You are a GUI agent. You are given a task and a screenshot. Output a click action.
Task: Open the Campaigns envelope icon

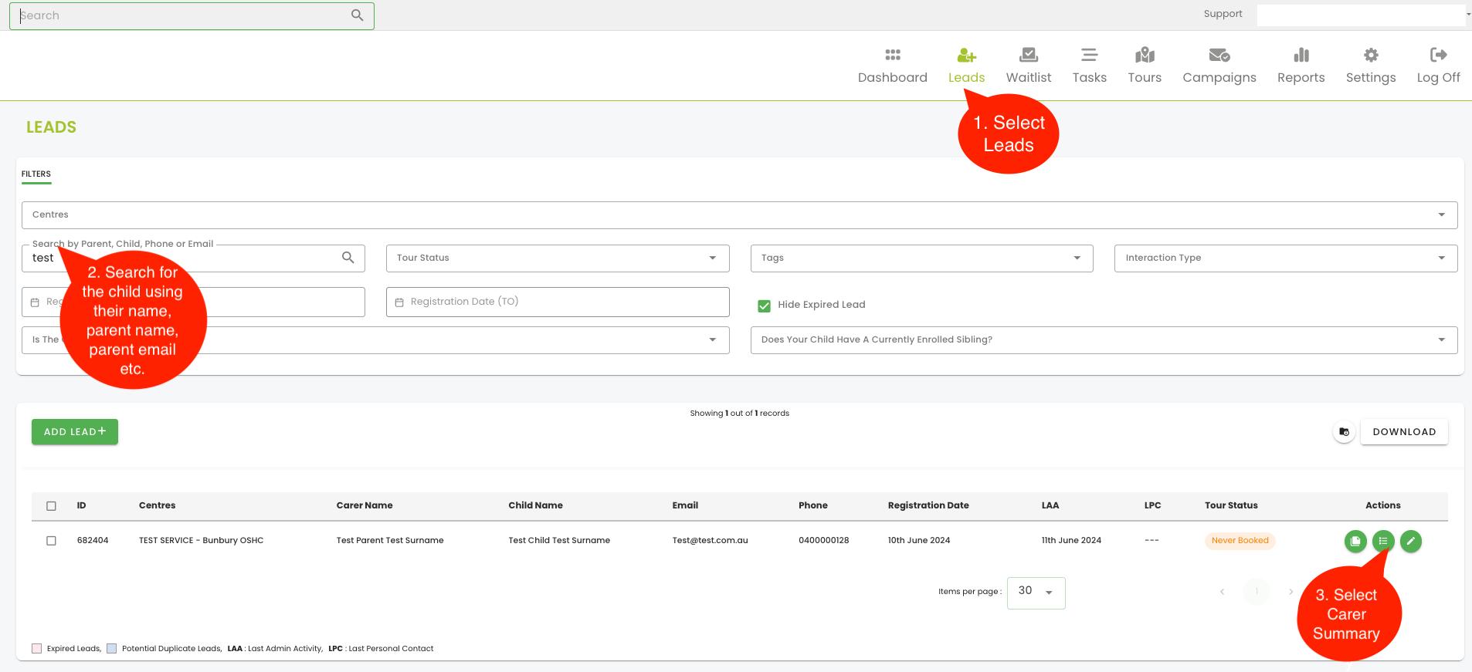(1219, 55)
